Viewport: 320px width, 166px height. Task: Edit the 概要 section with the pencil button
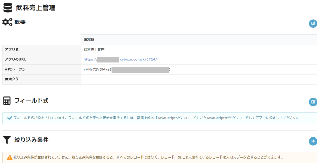[x=313, y=23]
